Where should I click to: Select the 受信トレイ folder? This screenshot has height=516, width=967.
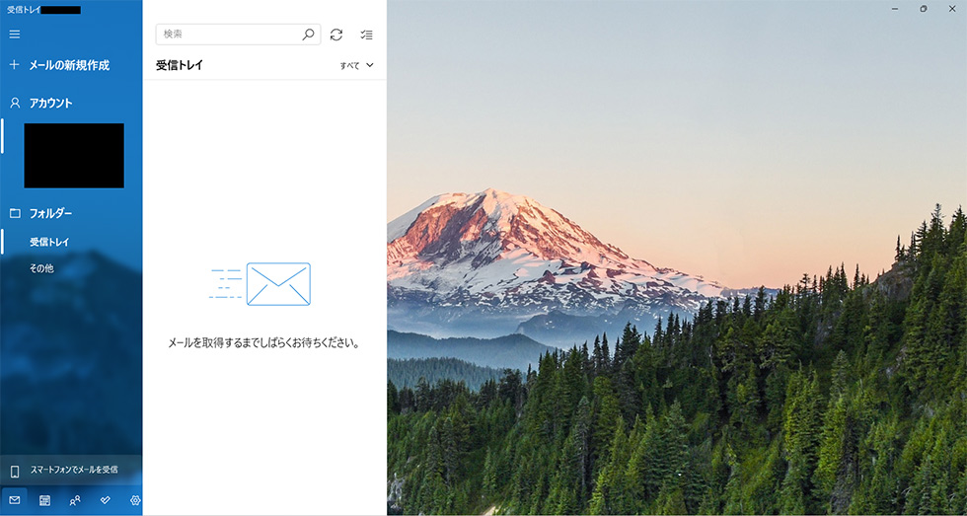(49, 243)
